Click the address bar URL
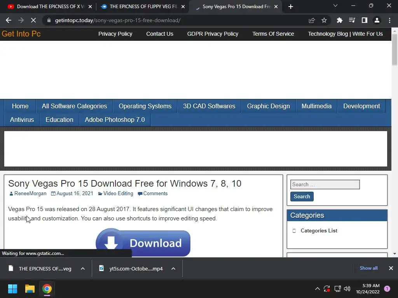 pos(118,20)
